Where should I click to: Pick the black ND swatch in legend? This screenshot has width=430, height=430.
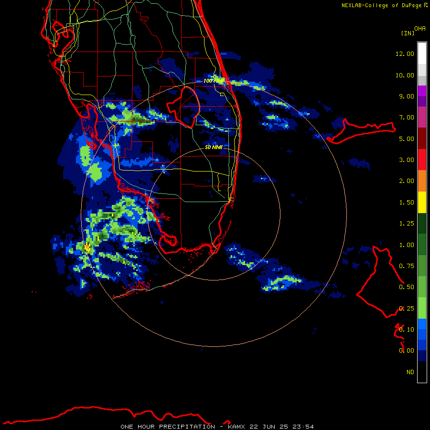pos(422,372)
